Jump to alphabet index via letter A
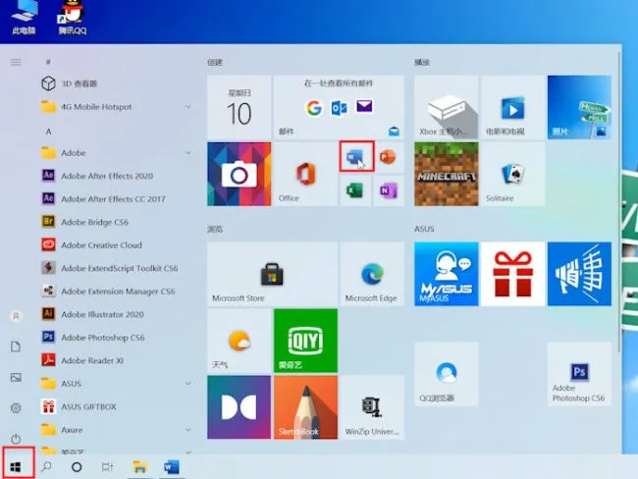Image resolution: width=638 pixels, height=479 pixels. pyautogui.click(x=48, y=132)
